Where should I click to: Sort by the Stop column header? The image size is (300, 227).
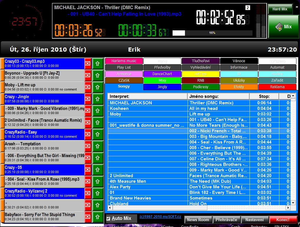click(x=264, y=96)
